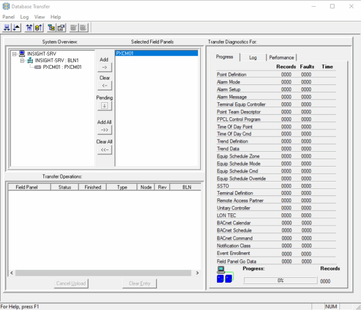Click the NUM indicator in the status bar
361x310 pixels.
pos(331,306)
